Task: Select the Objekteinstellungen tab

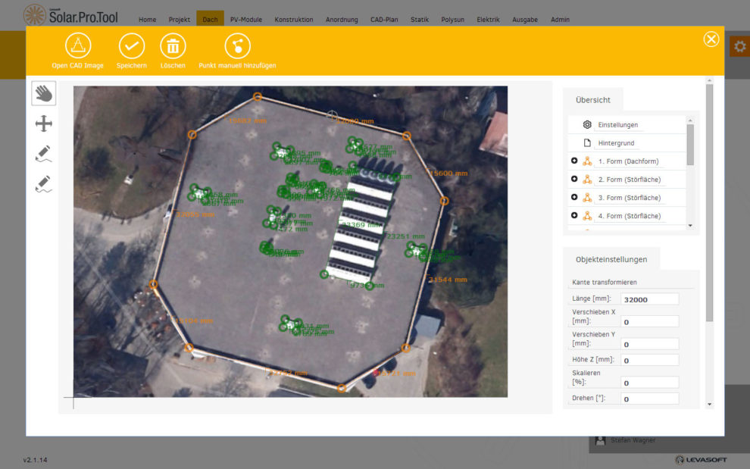Action: 611,259
